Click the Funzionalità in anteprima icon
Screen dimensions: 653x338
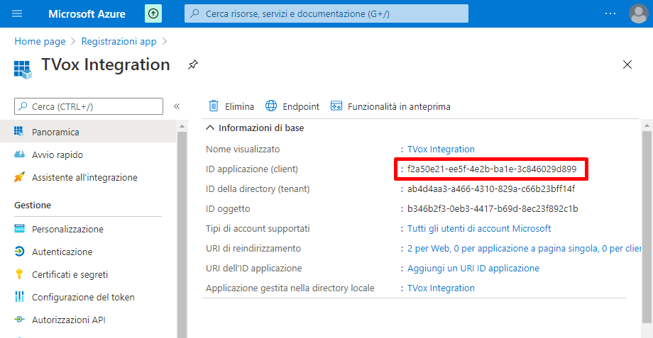(x=336, y=106)
